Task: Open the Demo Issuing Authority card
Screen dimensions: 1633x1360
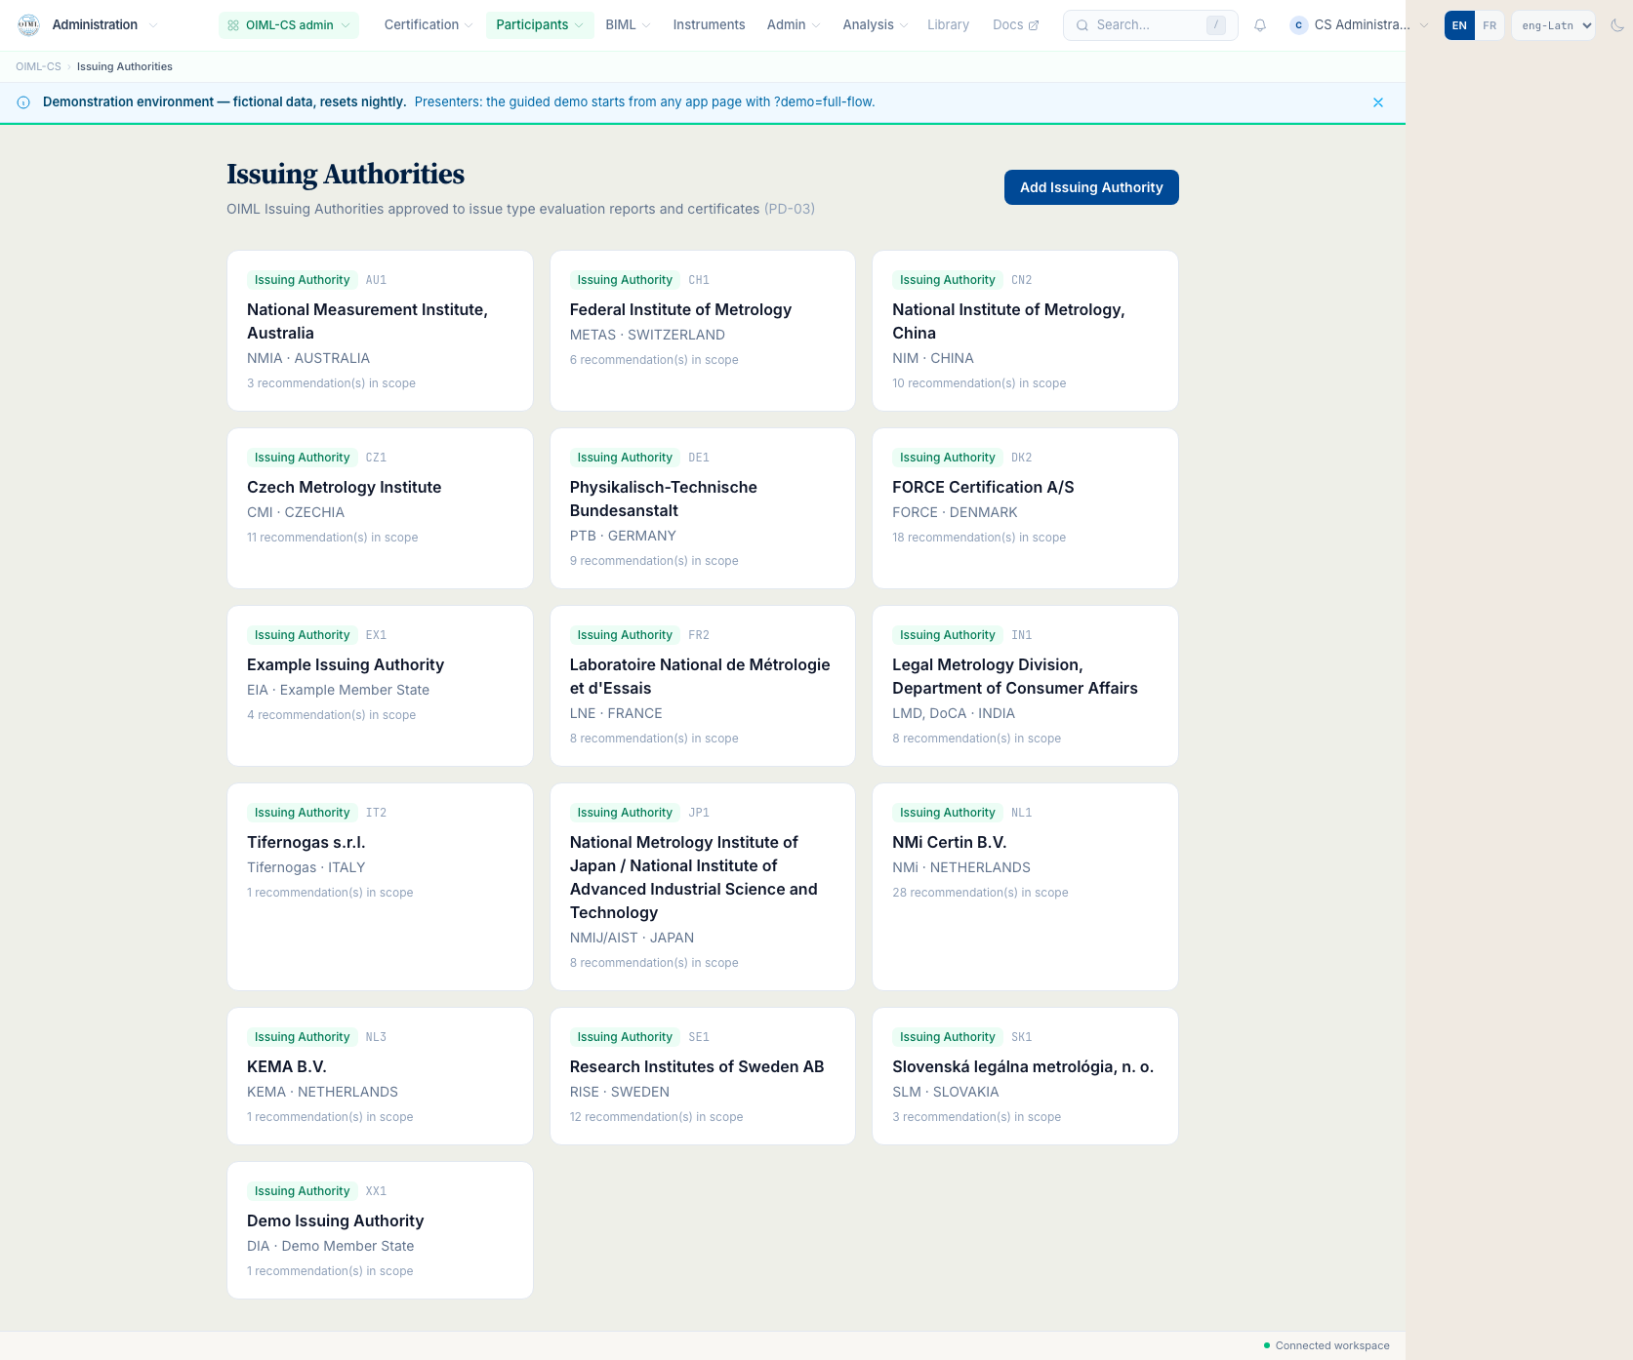Action: click(380, 1230)
